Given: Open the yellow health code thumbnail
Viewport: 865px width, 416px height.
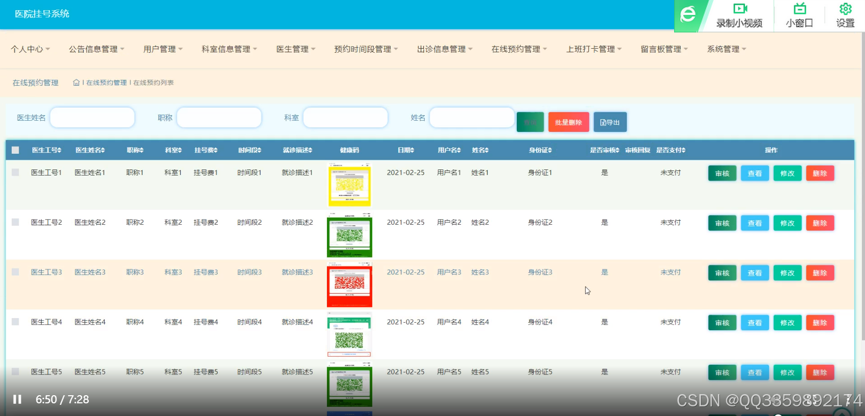Looking at the screenshot, I should tap(349, 185).
